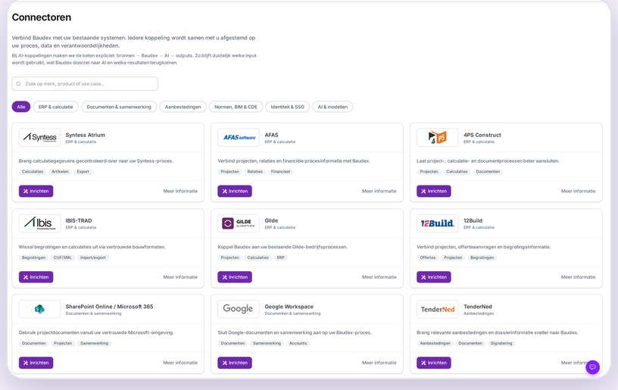Click the CUF/XML tag on IBIS-TRAD card
The width and height of the screenshot is (618, 390).
[x=62, y=257]
